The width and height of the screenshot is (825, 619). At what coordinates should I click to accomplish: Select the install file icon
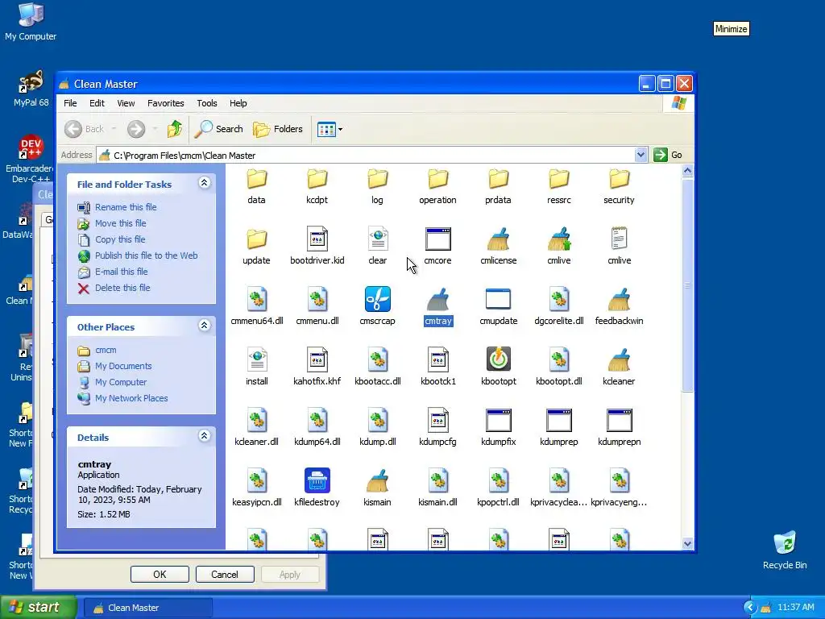point(257,359)
